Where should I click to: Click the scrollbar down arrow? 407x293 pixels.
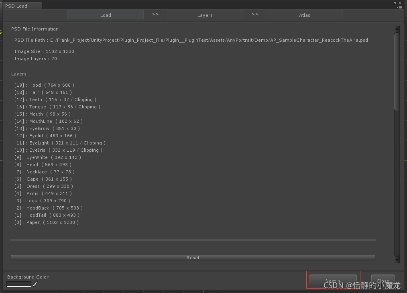coord(397,260)
